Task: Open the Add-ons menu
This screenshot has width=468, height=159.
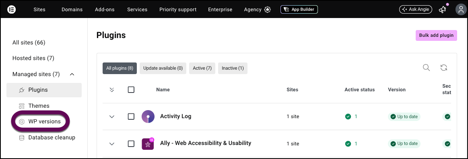Action: click(x=105, y=10)
